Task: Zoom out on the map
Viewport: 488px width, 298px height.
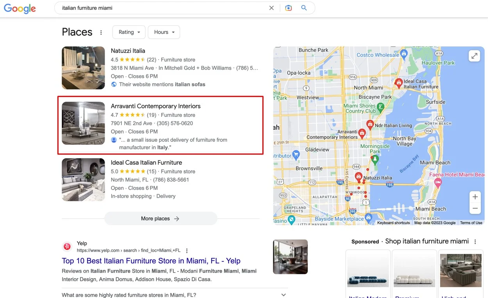Action: tap(475, 209)
